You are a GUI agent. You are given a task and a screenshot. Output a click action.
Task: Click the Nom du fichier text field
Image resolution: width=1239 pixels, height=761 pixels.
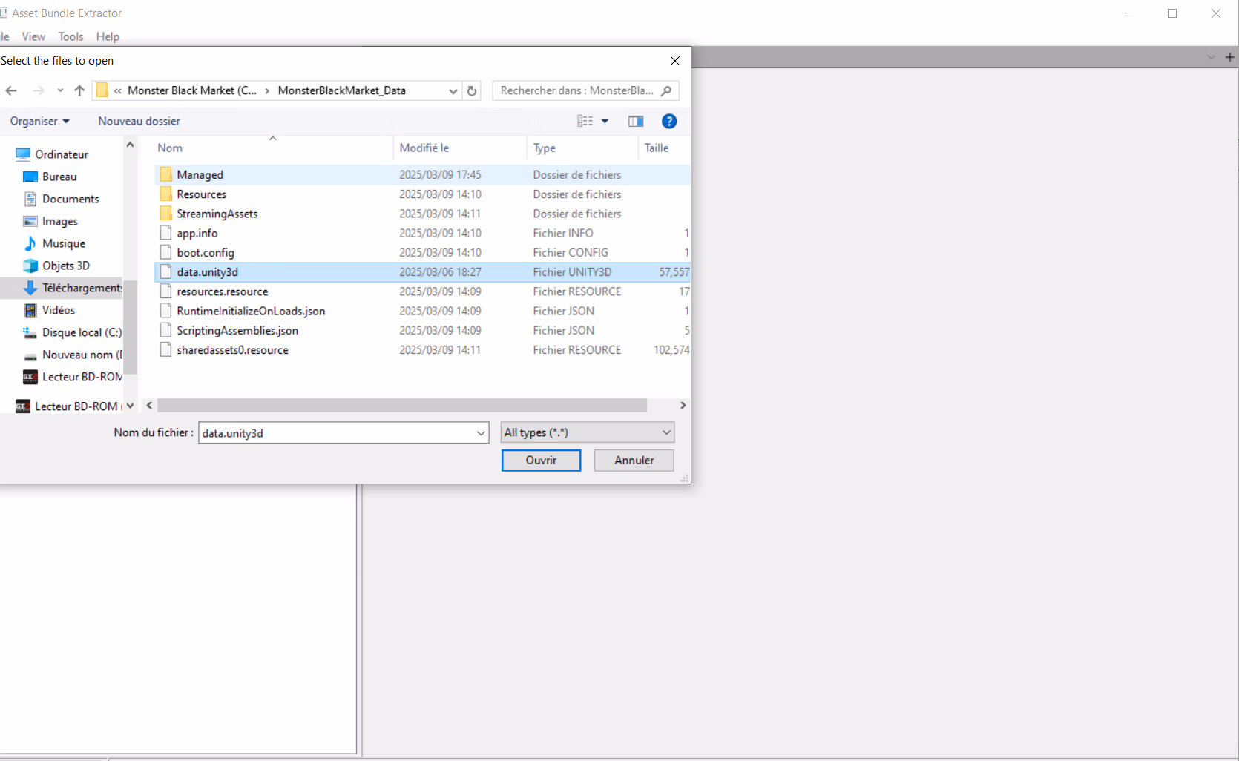click(x=335, y=433)
